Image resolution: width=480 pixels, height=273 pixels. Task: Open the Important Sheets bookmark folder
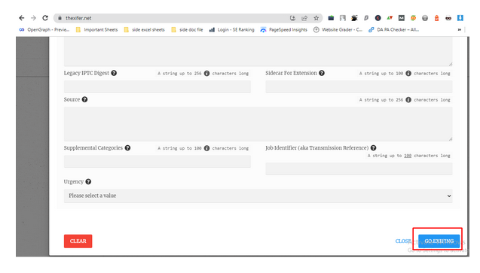click(x=96, y=29)
